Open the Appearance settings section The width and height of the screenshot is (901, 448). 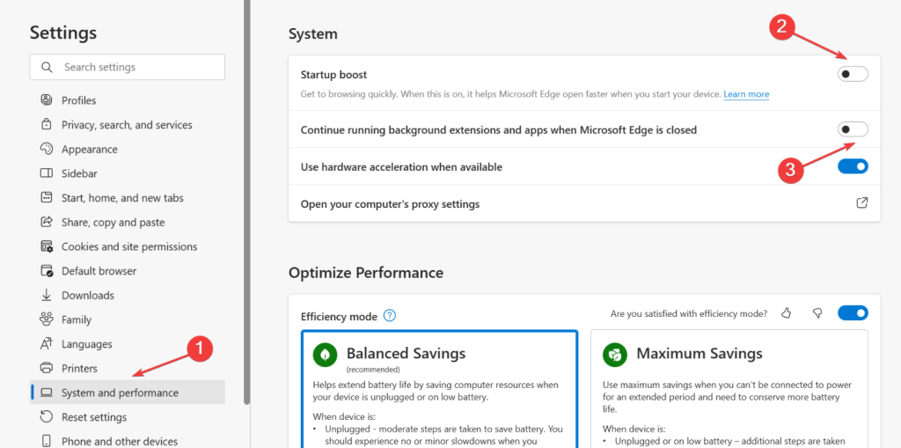click(x=89, y=150)
